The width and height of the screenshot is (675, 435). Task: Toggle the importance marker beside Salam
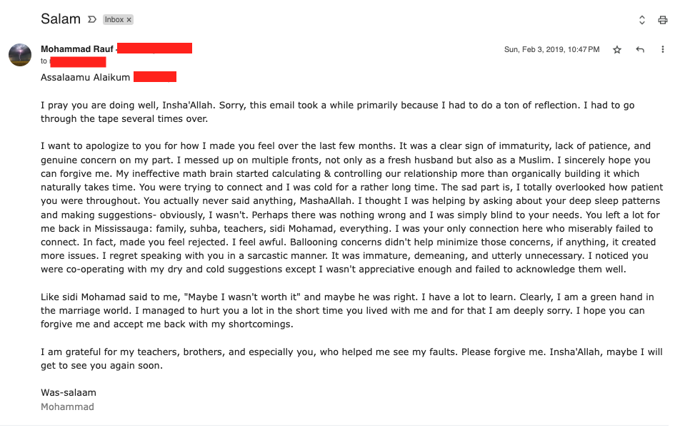[91, 19]
